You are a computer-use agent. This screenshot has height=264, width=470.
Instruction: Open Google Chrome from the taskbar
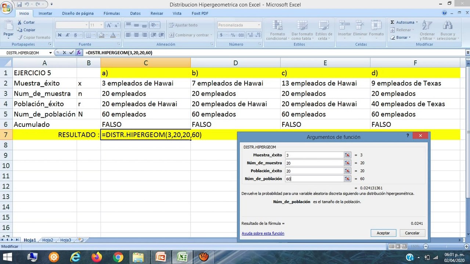118,257
